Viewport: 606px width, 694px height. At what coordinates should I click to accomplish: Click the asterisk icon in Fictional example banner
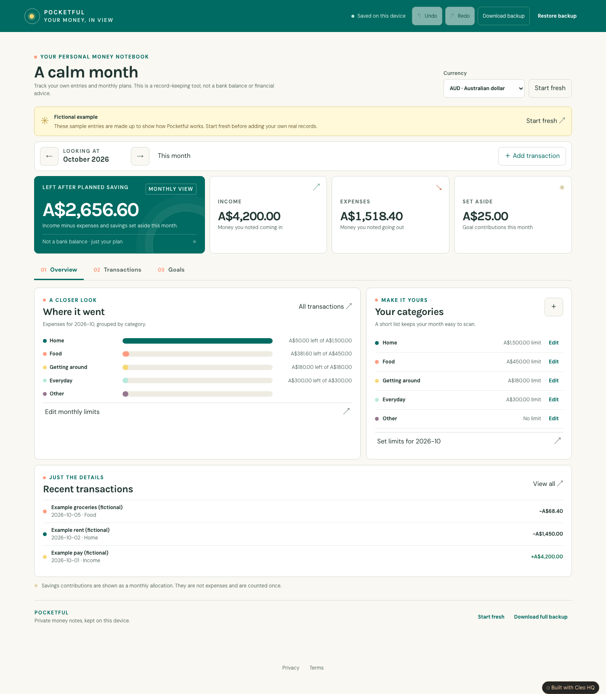[45, 121]
